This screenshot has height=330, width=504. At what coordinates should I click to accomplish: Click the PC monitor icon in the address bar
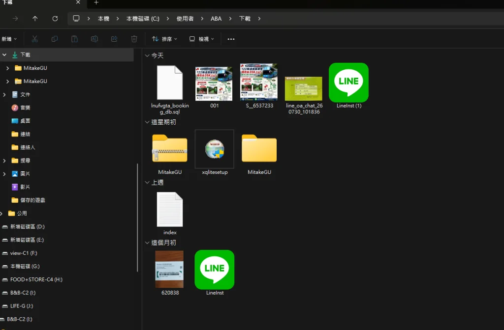click(76, 18)
